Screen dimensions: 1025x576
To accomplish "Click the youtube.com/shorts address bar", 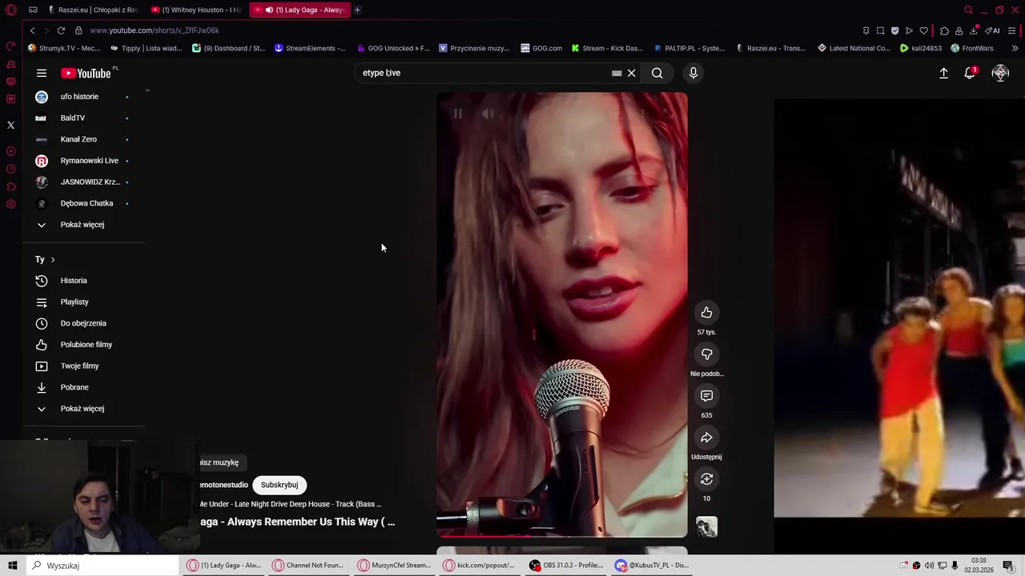I will [155, 30].
